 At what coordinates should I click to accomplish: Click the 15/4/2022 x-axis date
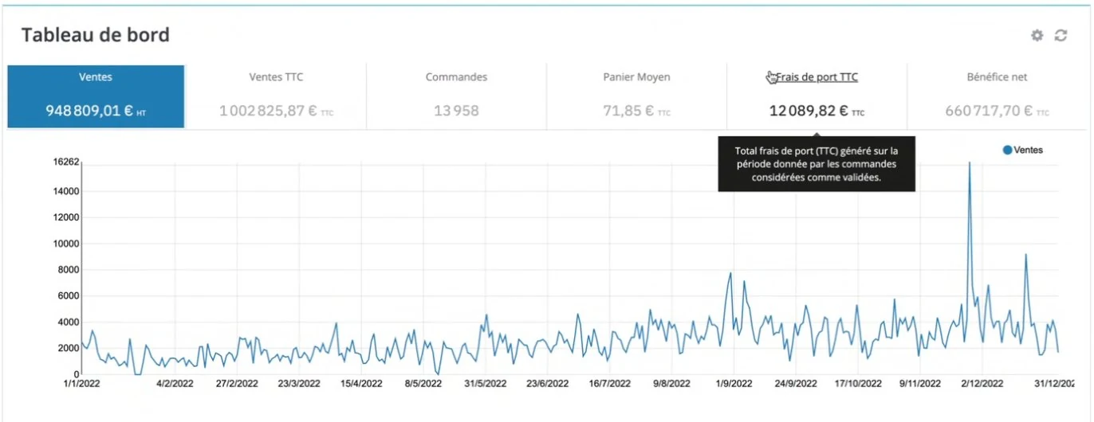pyautogui.click(x=361, y=383)
